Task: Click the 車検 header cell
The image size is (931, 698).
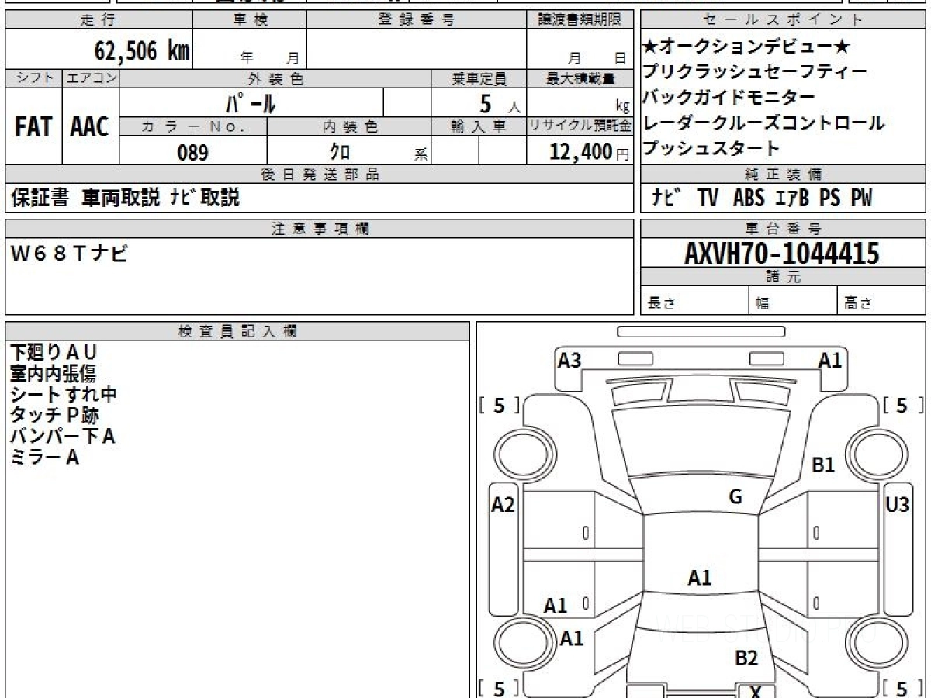Action: 249,20
